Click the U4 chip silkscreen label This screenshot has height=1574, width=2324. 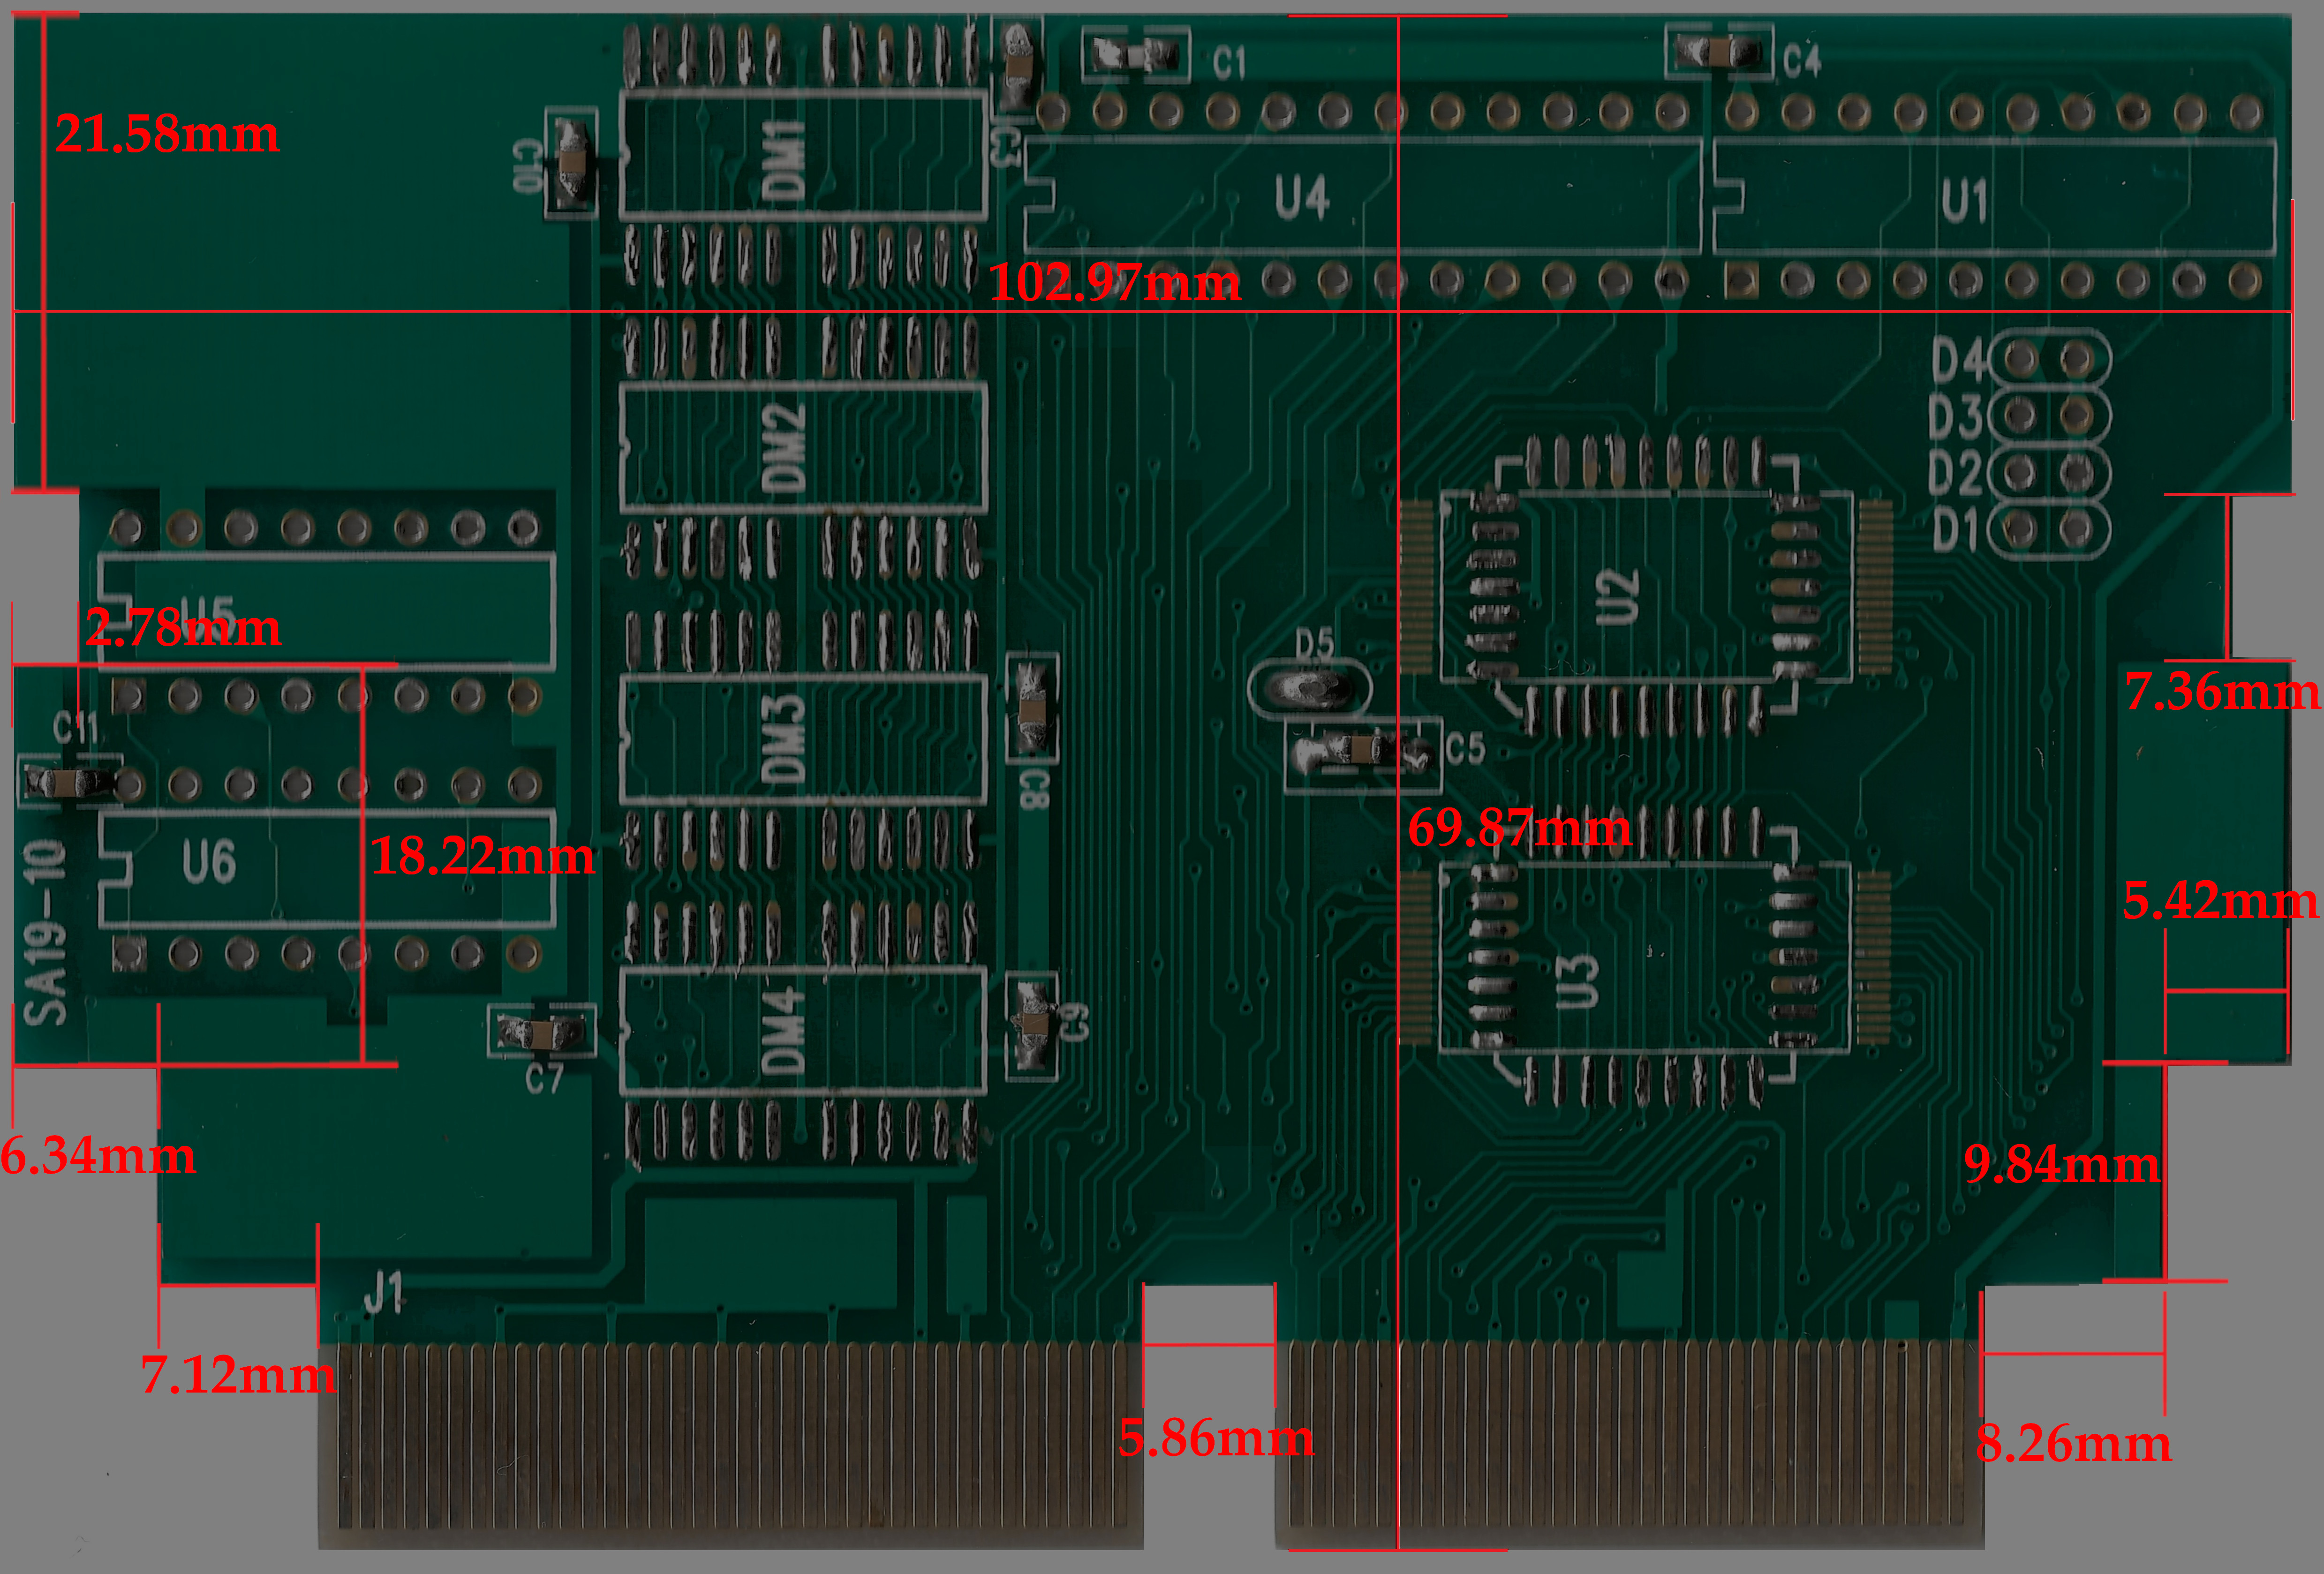point(1302,197)
